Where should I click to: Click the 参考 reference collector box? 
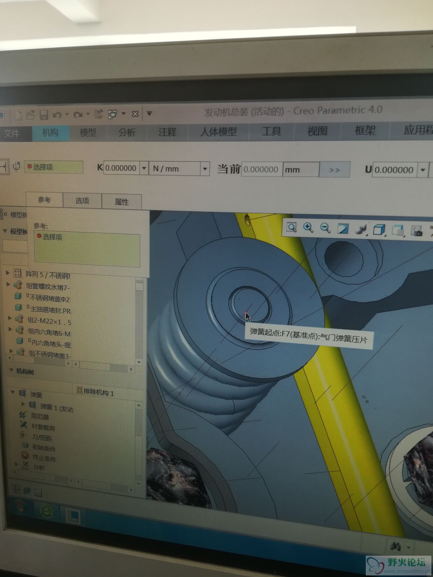[87, 249]
